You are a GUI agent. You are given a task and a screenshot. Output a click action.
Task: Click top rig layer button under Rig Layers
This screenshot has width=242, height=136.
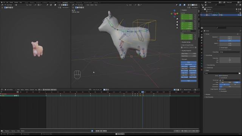[x=189, y=62]
